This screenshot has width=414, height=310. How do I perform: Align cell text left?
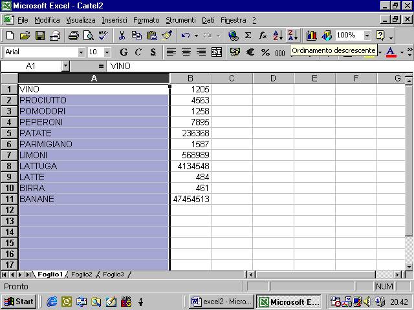tap(171, 52)
